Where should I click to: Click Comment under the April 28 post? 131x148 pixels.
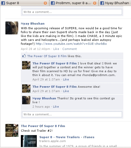(x=69, y=49)
